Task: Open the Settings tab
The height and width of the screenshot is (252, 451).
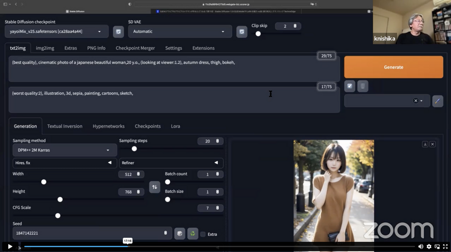Action: coord(173,48)
